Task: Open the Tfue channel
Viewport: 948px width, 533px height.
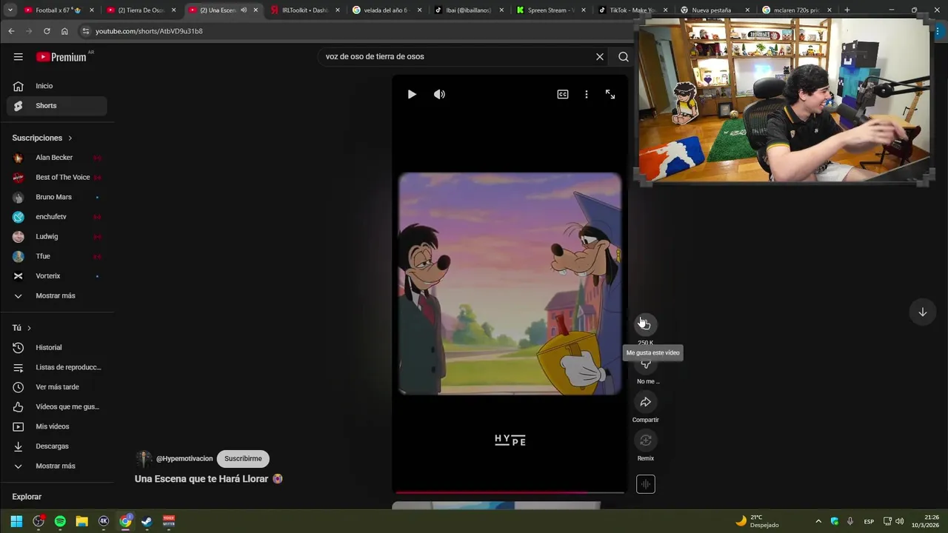Action: click(x=57, y=256)
